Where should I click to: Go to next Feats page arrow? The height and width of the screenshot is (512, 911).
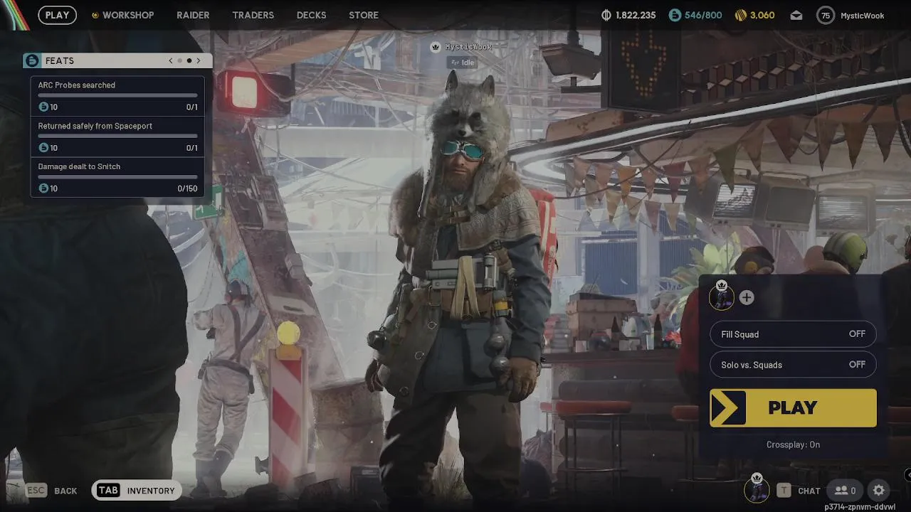(x=199, y=60)
